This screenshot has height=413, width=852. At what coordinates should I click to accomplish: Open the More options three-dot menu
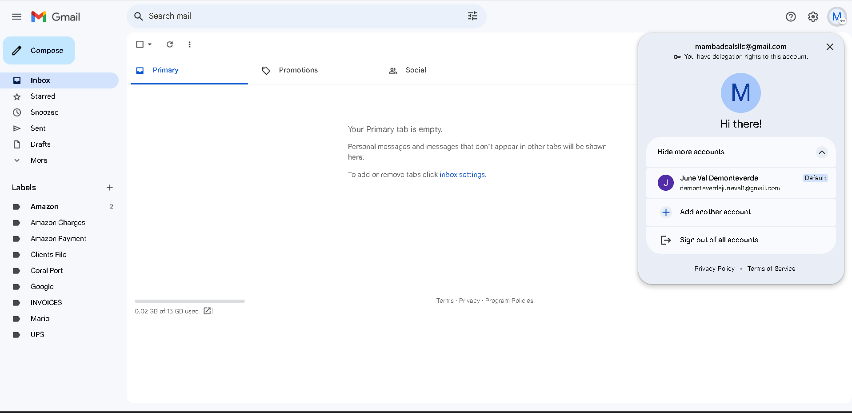coord(190,44)
